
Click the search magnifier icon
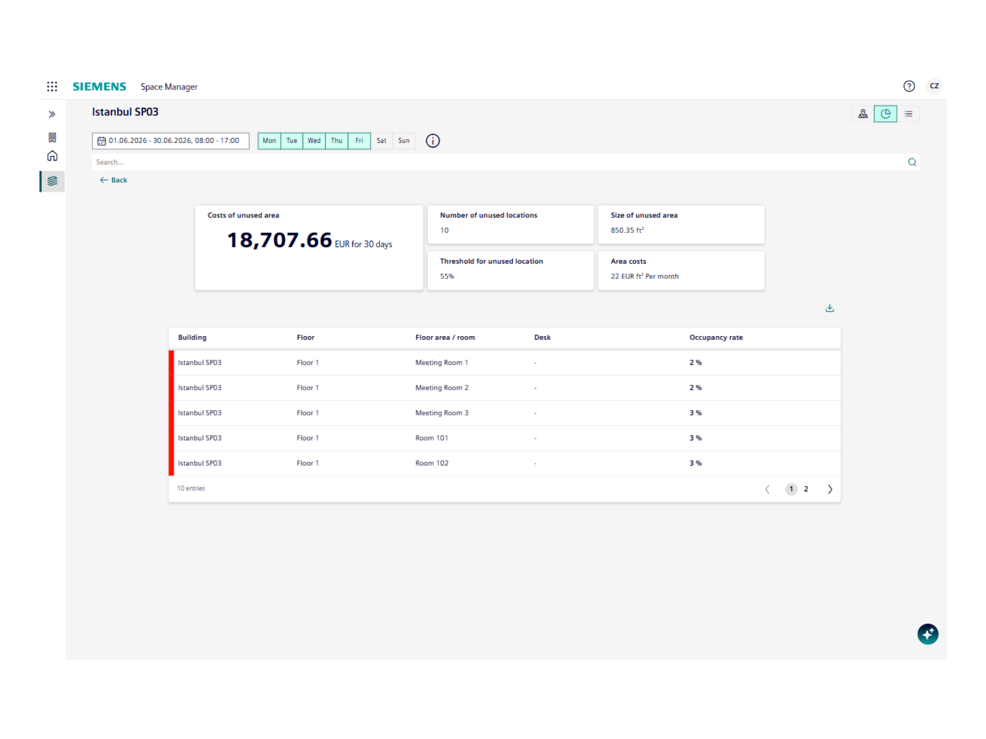point(912,162)
